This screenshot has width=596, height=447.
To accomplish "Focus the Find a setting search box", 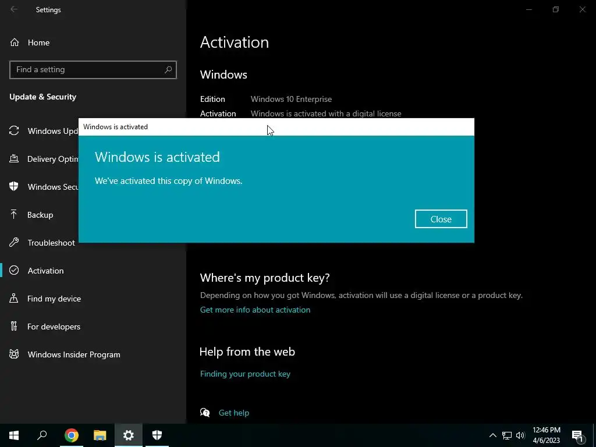I will point(93,70).
